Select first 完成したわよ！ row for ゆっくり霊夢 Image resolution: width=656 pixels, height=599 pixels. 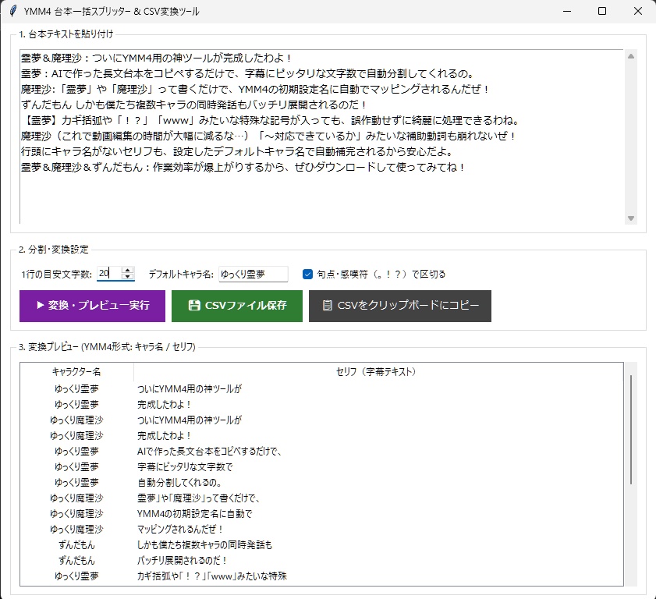[321, 405]
